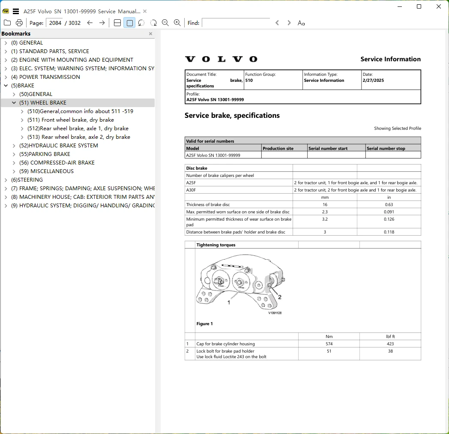Collapse the (51) WHEEL BRAKE bookmark

pyautogui.click(x=14, y=103)
